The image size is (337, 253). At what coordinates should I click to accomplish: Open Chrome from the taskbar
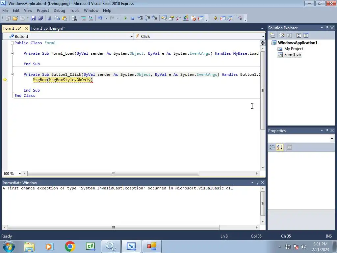70,246
